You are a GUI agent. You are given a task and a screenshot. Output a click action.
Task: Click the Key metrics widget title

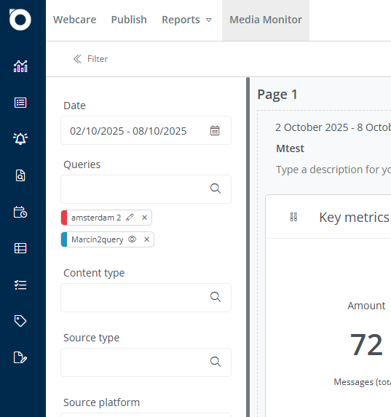[x=354, y=218]
